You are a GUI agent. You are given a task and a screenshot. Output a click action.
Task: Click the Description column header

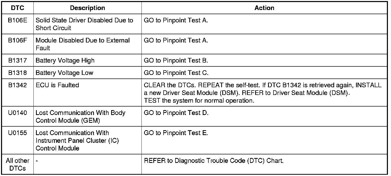click(x=87, y=8)
